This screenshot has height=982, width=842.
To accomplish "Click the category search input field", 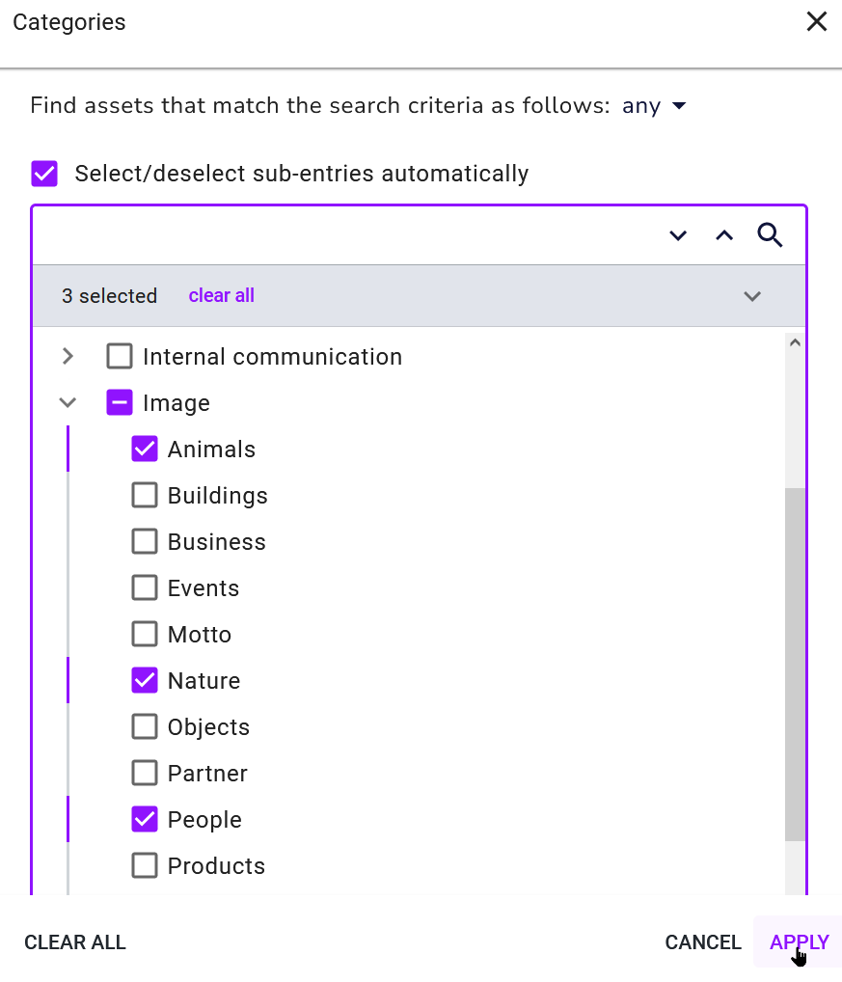I will pyautogui.click(x=348, y=235).
